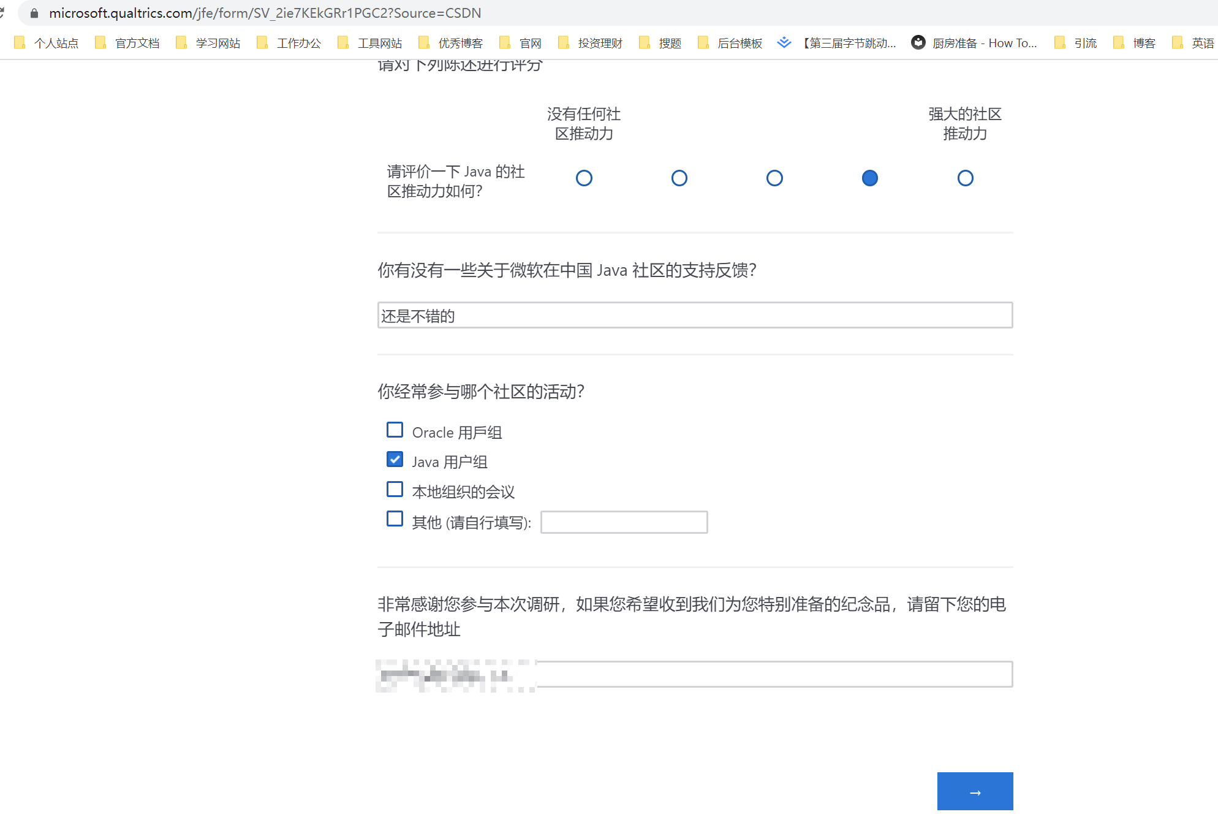Click the site lock icon in address bar
The width and height of the screenshot is (1218, 836).
coord(34,13)
